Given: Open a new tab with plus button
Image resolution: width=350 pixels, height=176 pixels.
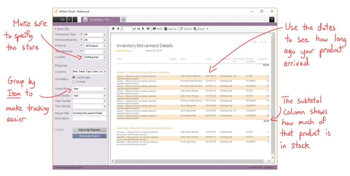Looking at the screenshot, I should 123,19.
